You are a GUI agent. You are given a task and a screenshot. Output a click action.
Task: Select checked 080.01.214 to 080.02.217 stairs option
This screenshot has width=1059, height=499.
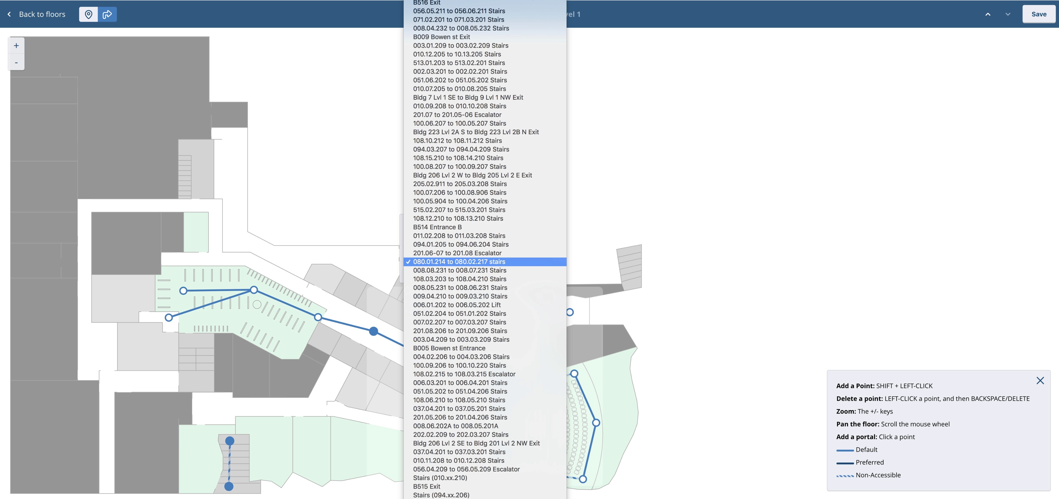point(459,262)
